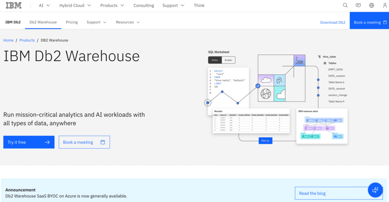Image resolution: width=389 pixels, height=202 pixels.
Task: Open the search icon in header
Action: point(345,5)
